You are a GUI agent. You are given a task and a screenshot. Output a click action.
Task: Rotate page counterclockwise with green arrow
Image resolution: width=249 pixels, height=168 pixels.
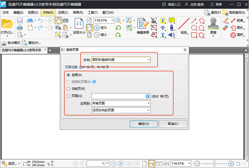(x=118, y=28)
